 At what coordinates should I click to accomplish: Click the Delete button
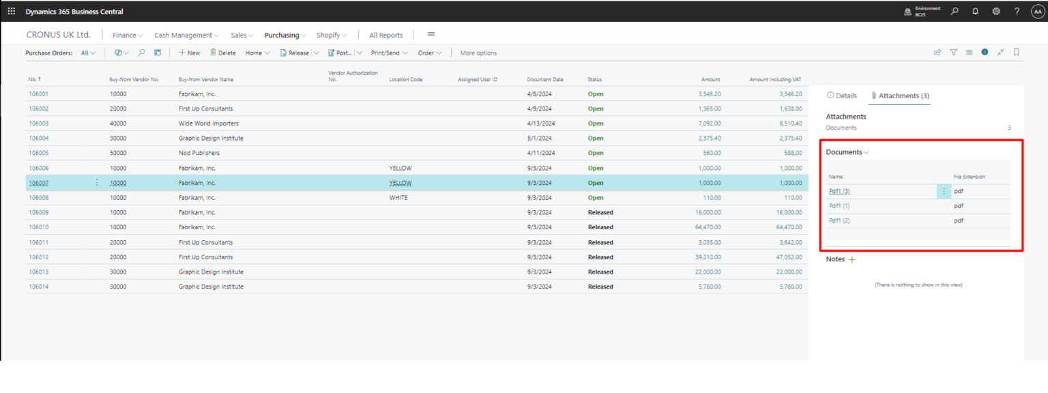223,53
